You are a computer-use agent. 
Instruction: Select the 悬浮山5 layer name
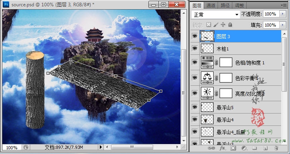point(225,107)
